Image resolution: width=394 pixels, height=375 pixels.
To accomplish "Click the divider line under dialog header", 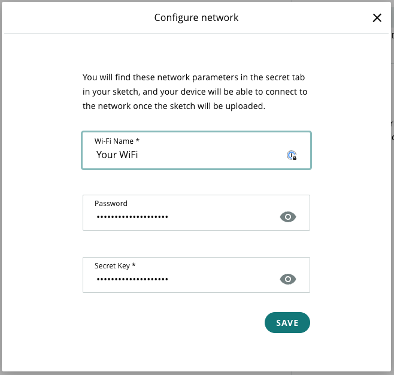I will (196, 34).
